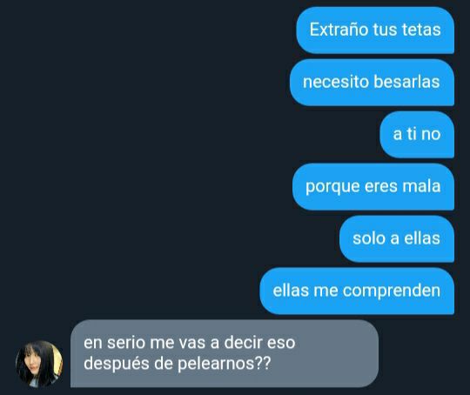Tap the 'solo a ellas' message
Viewport: 470px width, 395px height.
click(397, 239)
